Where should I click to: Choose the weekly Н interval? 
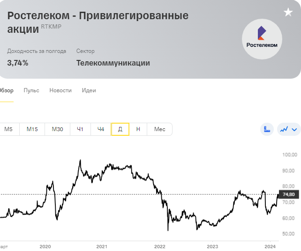click(x=138, y=129)
